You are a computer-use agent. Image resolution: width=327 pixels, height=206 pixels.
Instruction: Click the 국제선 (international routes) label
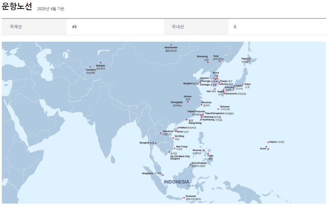(16, 27)
